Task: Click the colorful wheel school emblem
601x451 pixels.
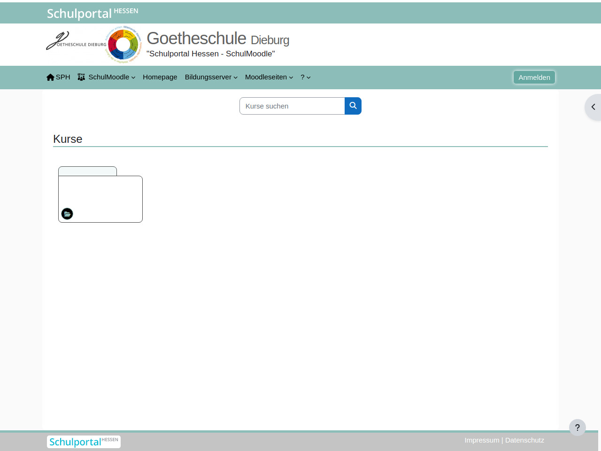Action: (x=123, y=45)
